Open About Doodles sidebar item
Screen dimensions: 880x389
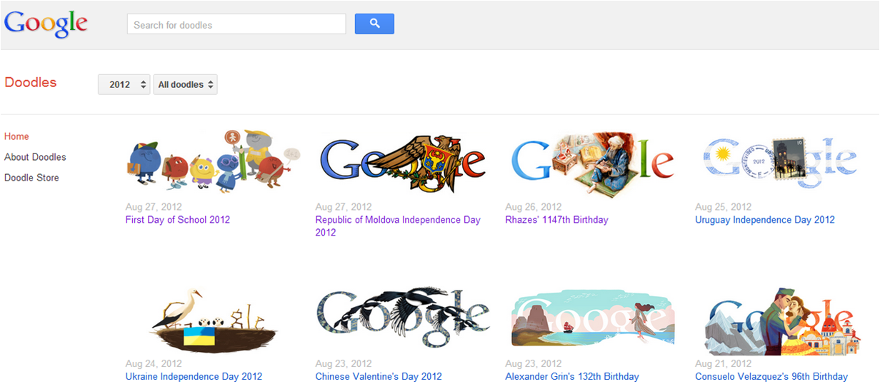35,157
